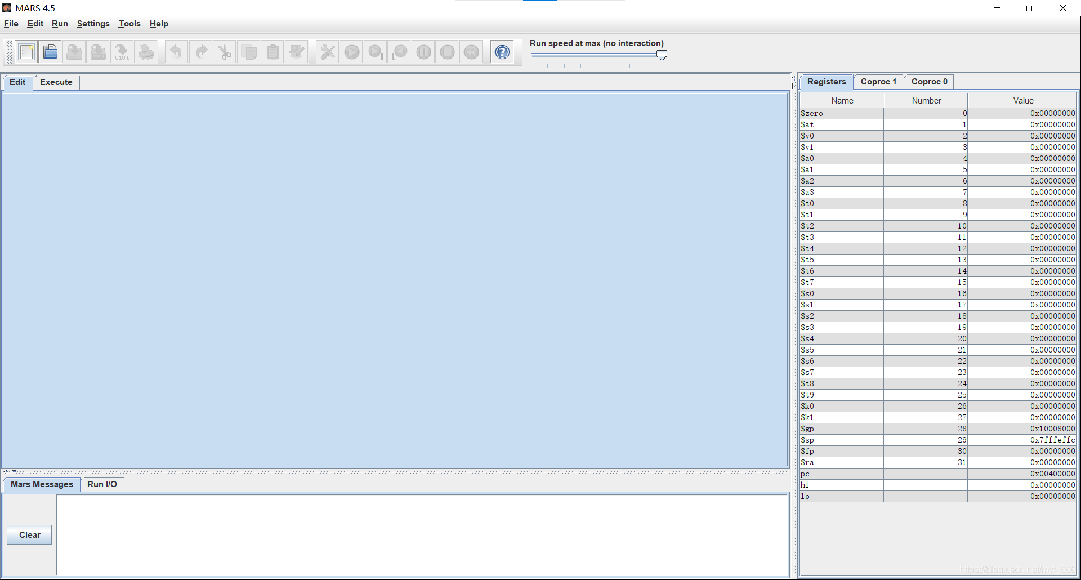Click the Paste clipboard icon

(x=273, y=52)
